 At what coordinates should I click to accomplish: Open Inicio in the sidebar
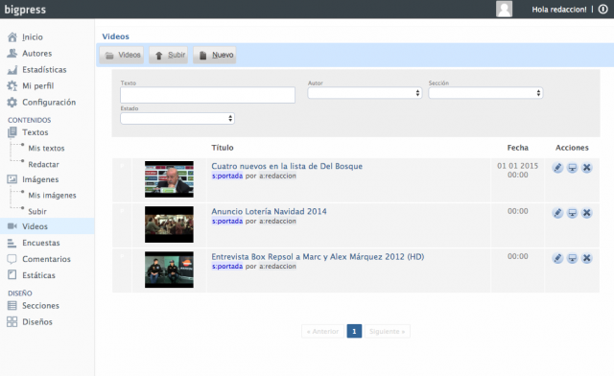(33, 37)
